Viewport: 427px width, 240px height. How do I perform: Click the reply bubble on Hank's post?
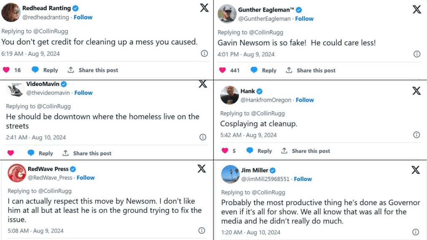click(250, 151)
